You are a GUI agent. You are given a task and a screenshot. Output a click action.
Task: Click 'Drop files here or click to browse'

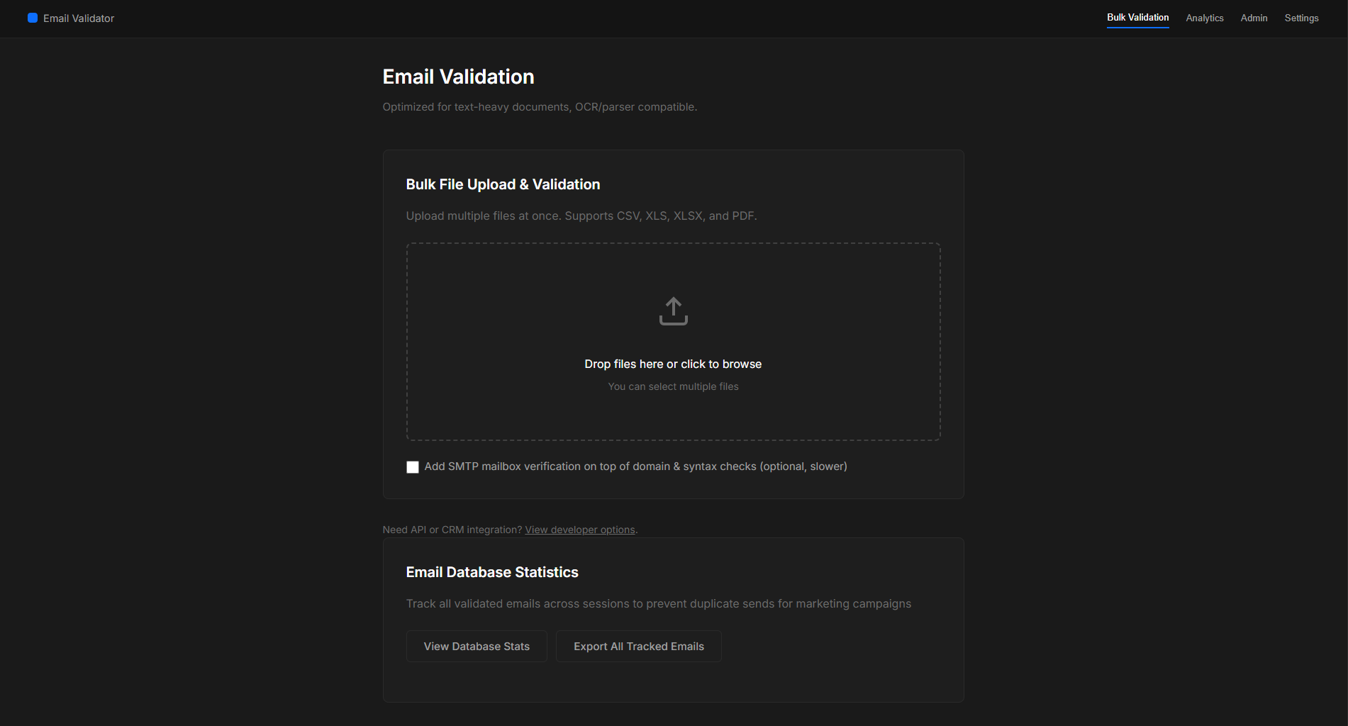[x=673, y=364]
